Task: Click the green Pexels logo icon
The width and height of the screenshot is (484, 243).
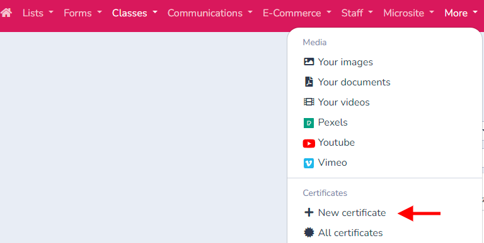Action: pyautogui.click(x=309, y=122)
